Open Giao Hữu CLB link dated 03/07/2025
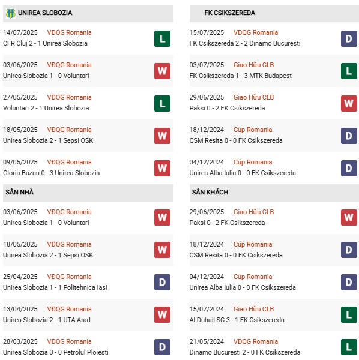 pos(253,65)
